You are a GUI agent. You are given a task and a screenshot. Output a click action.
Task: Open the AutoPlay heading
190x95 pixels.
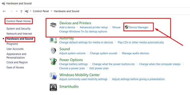click(x=67, y=39)
